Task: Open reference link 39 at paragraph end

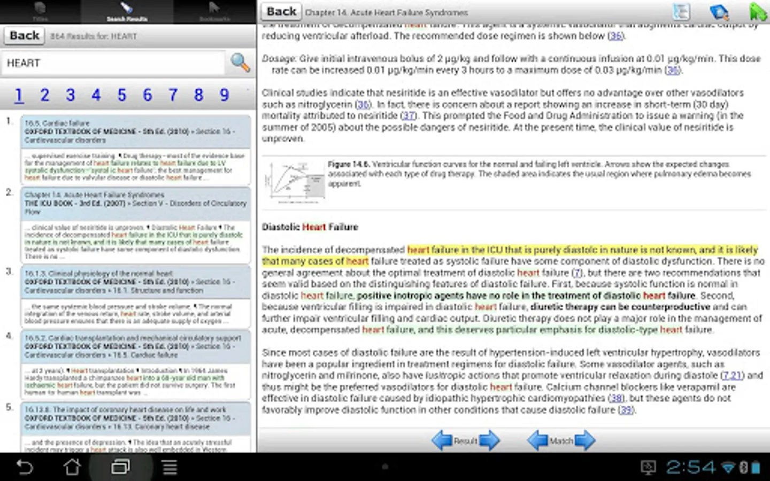Action: pyautogui.click(x=626, y=410)
